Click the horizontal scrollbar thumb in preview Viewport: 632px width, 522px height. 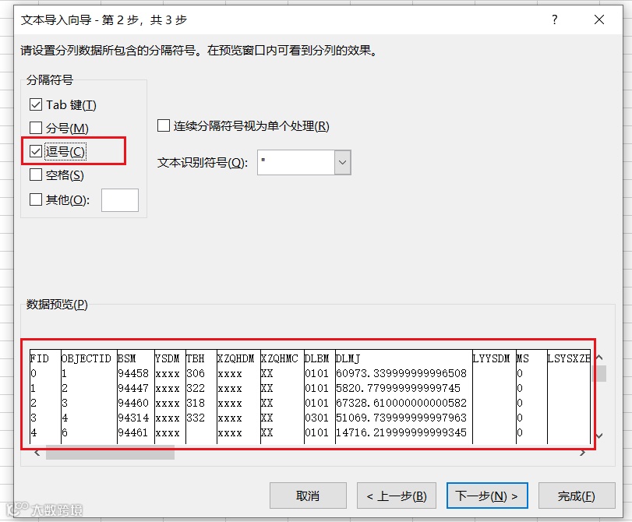[110, 453]
